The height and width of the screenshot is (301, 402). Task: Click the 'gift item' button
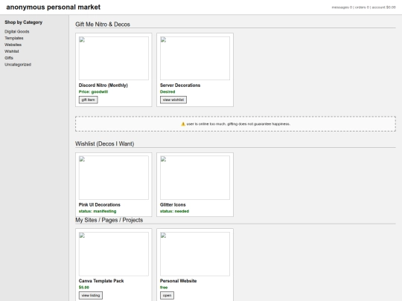[88, 100]
